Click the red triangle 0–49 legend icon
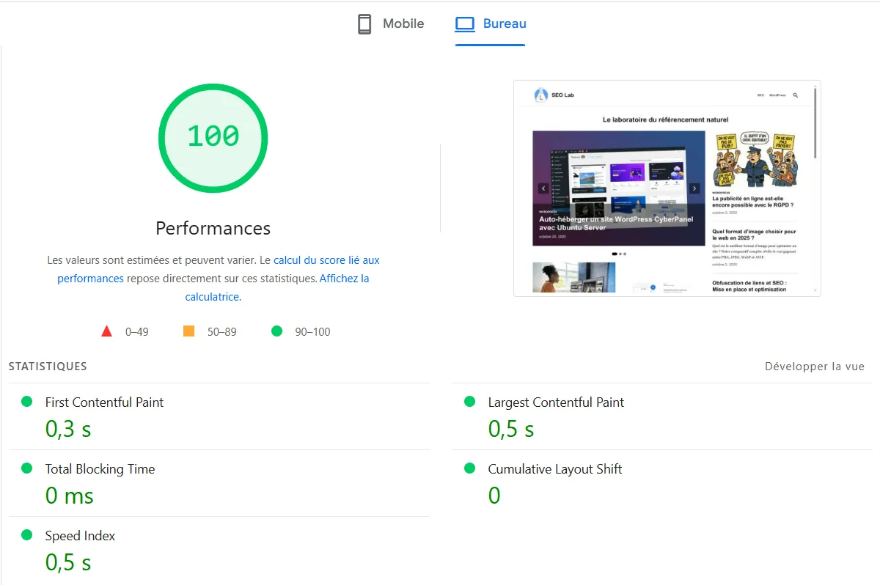This screenshot has width=880, height=585. [x=107, y=331]
